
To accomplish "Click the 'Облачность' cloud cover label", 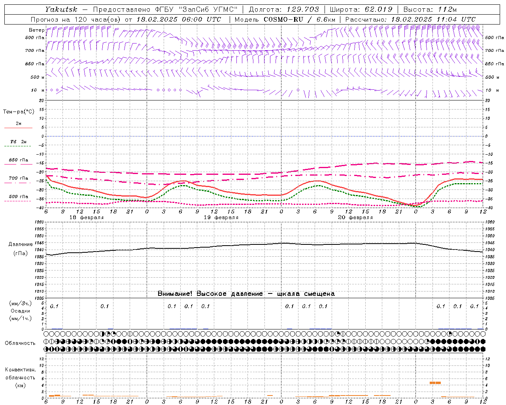I will 20,343.
